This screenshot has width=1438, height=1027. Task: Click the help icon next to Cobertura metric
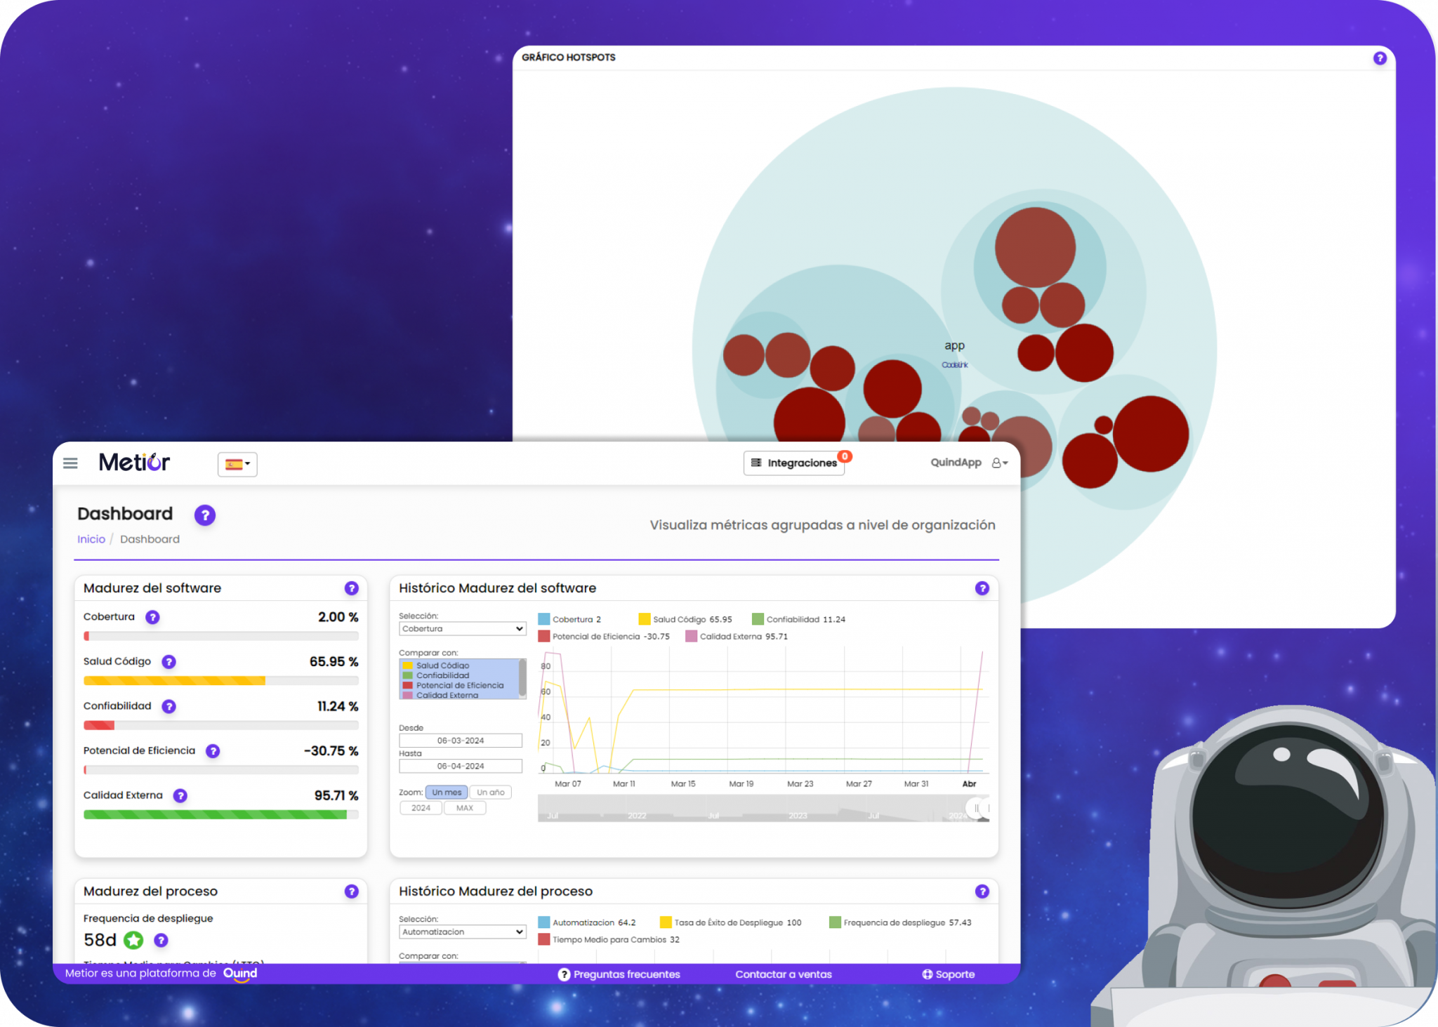click(x=152, y=617)
